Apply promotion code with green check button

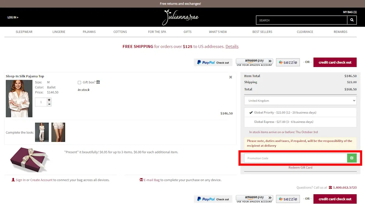352,158
